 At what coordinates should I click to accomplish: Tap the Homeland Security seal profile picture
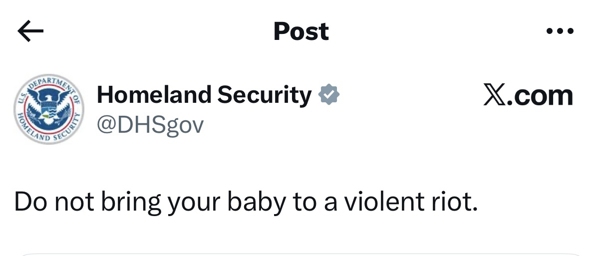point(48,109)
